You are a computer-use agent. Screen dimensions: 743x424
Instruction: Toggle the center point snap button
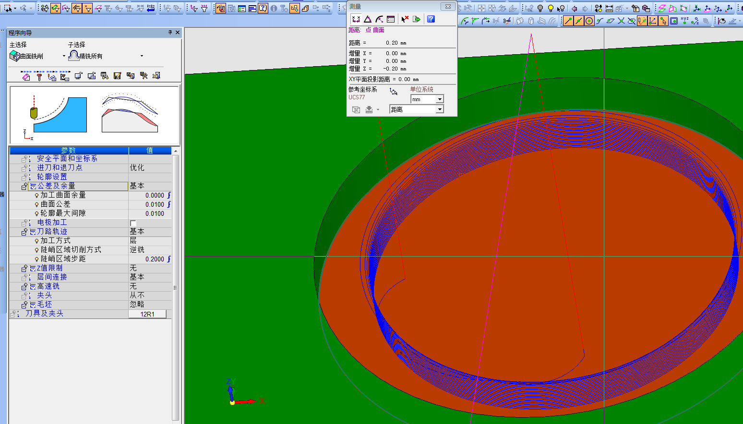pos(589,21)
